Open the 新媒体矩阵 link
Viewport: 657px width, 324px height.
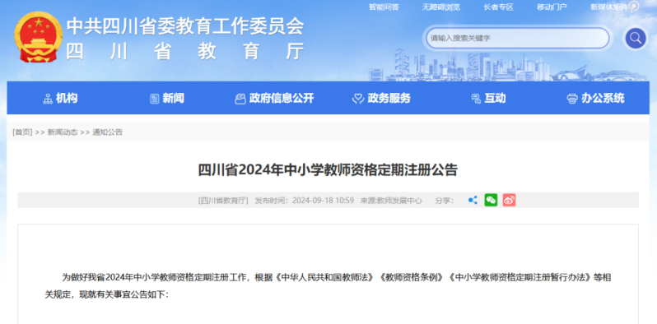pyautogui.click(x=609, y=7)
